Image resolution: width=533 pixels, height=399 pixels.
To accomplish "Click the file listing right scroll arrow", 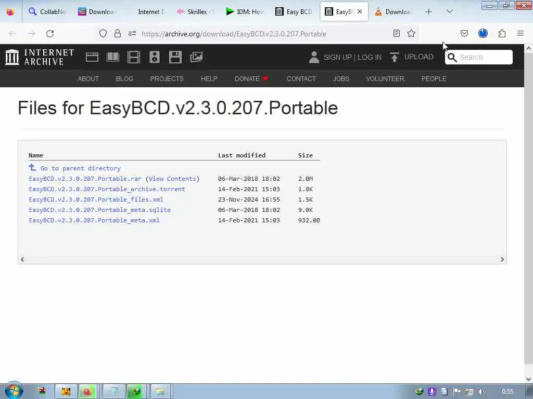I will point(502,260).
